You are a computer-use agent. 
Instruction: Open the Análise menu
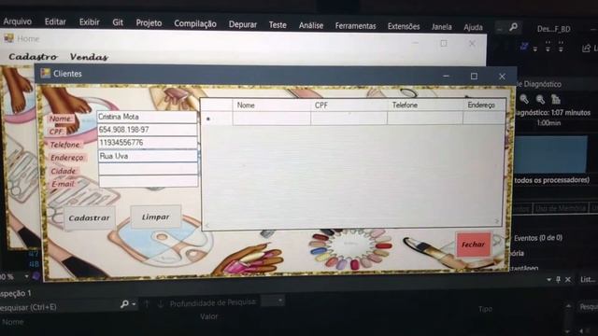[x=311, y=25]
